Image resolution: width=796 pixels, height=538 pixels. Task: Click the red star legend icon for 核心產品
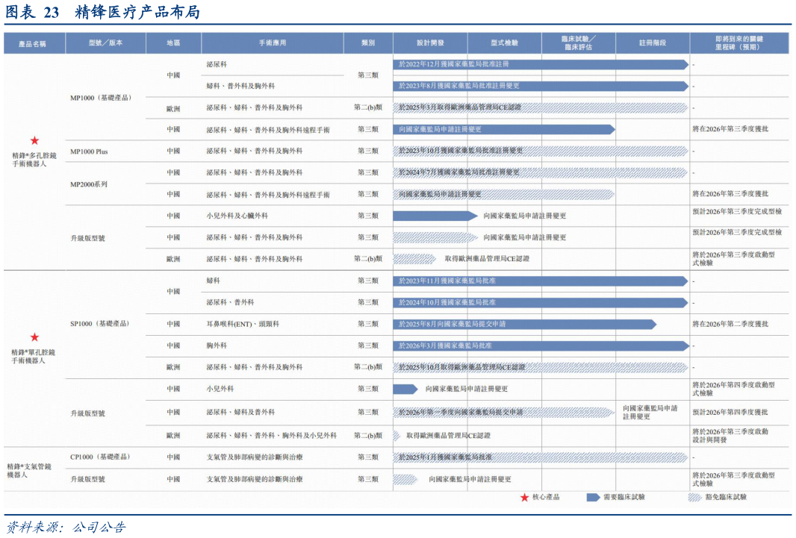(x=524, y=498)
